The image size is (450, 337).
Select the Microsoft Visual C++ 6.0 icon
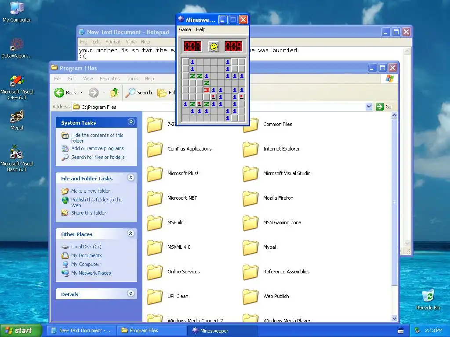point(17,87)
